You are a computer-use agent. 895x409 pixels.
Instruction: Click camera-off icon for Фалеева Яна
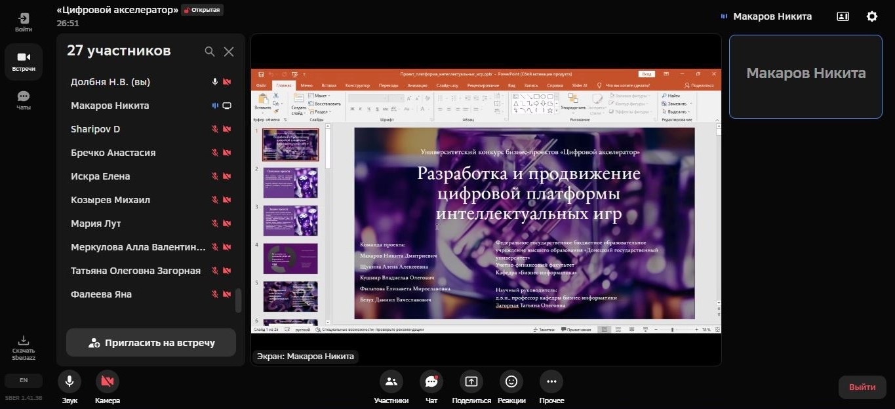point(227,294)
